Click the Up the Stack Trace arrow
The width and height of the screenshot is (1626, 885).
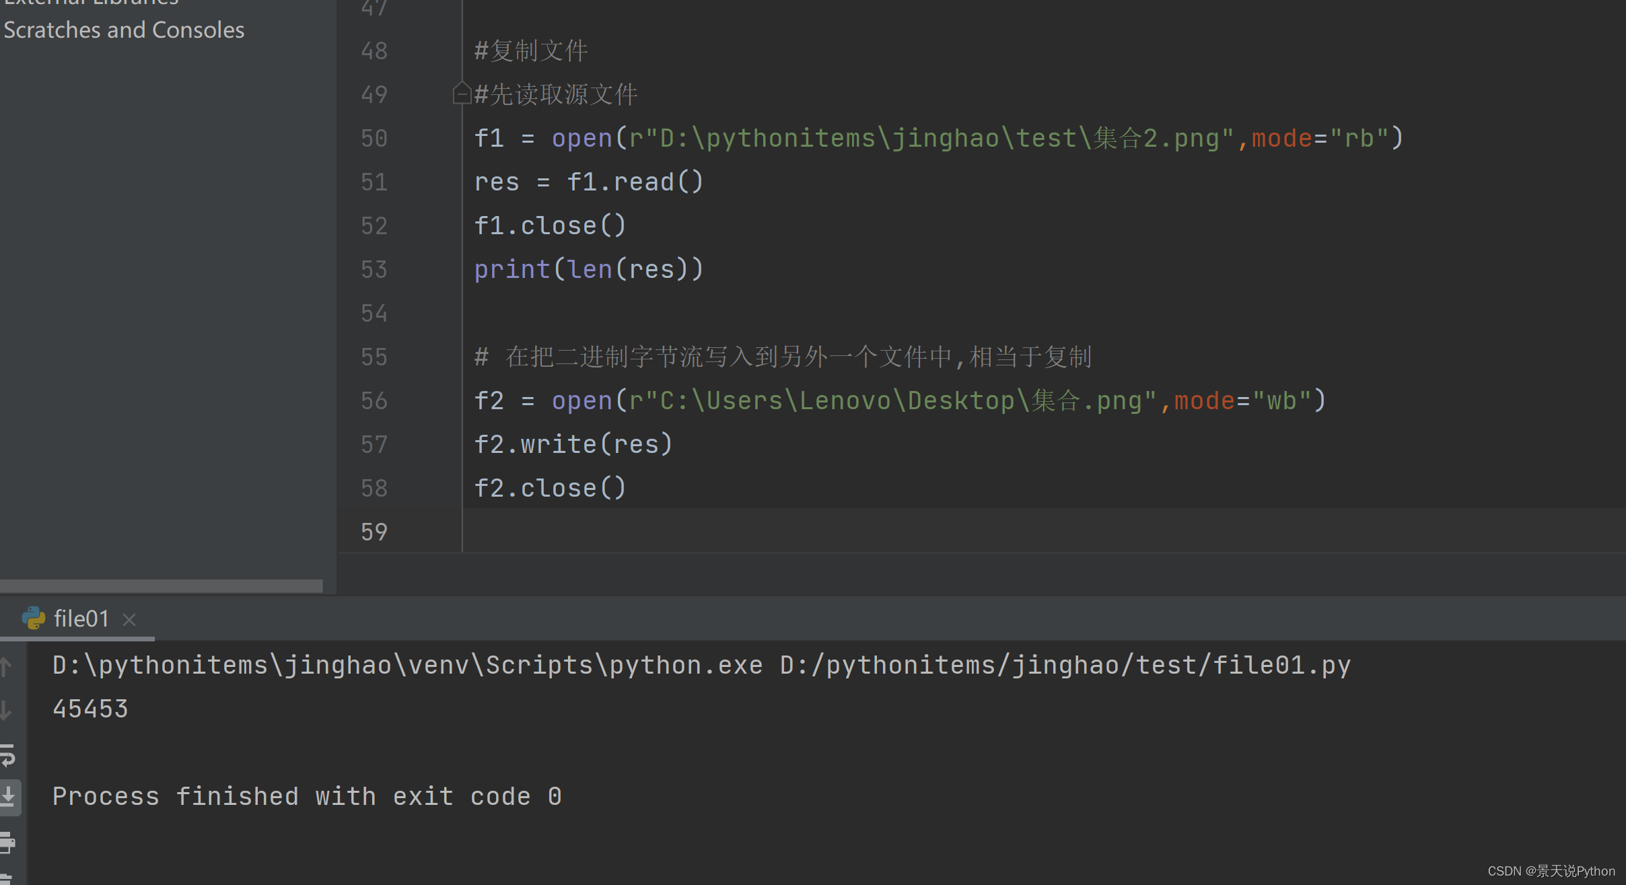(6, 666)
